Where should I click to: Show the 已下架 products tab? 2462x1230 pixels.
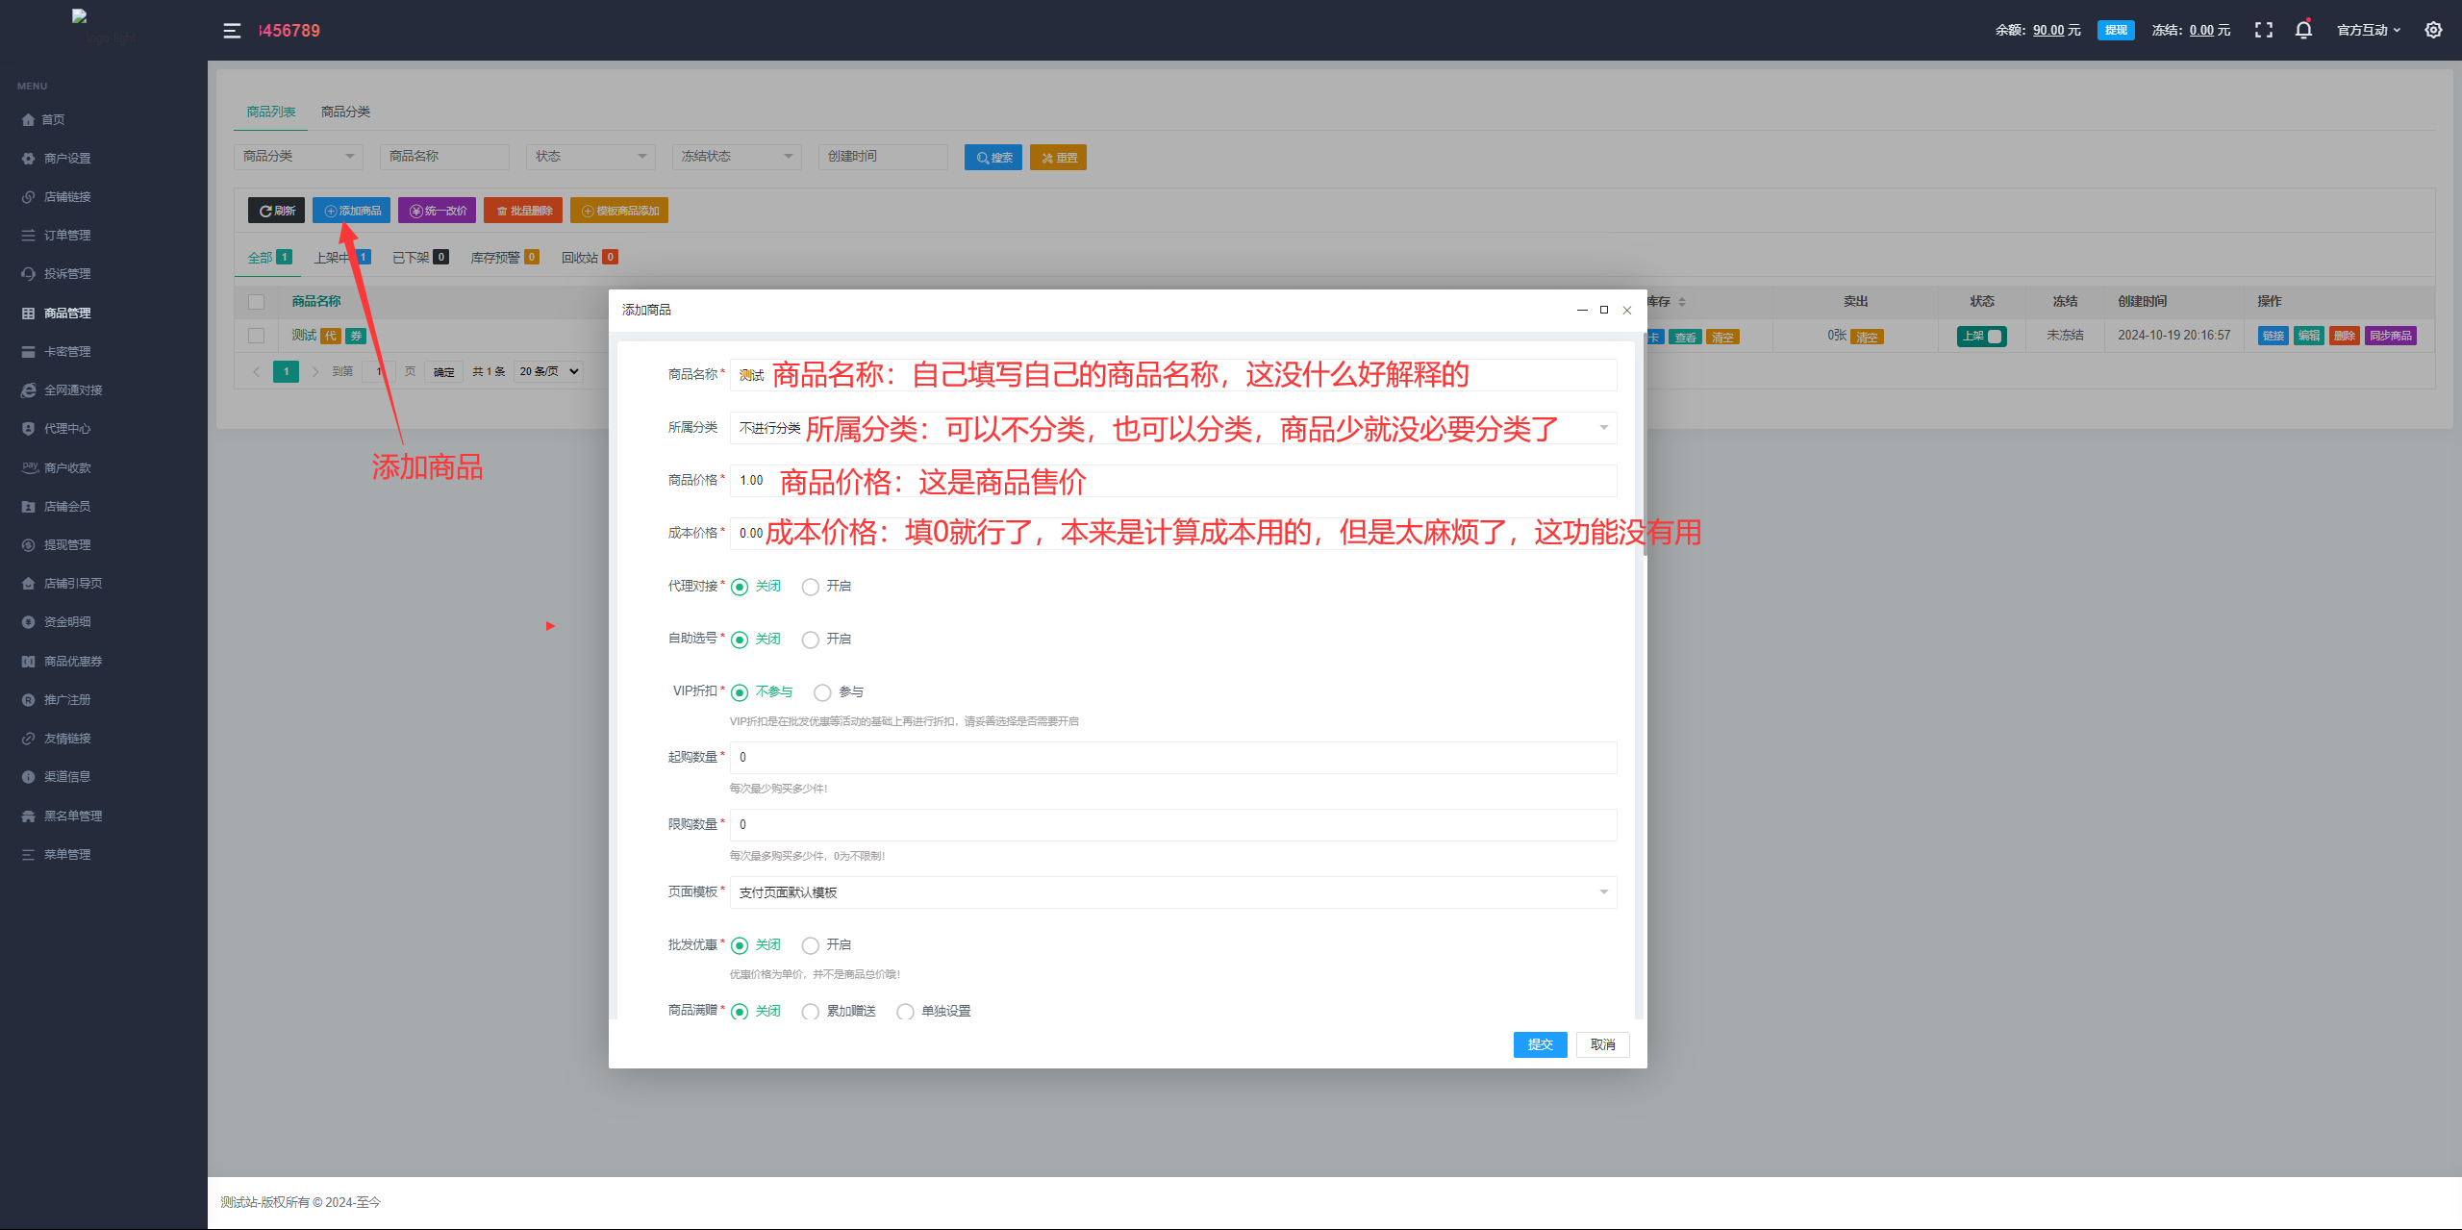tap(420, 258)
